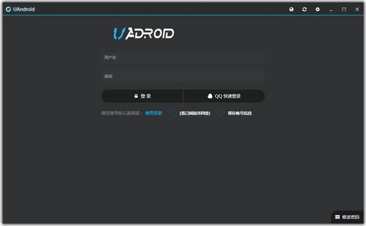Maximize the UAndroid window

click(344, 9)
